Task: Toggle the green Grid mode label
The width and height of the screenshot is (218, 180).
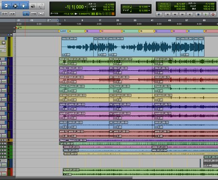Action: coord(126,7)
